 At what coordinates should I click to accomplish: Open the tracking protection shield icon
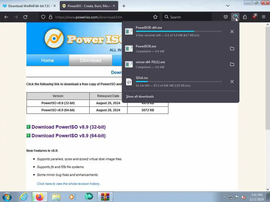pyautogui.click(x=43, y=17)
